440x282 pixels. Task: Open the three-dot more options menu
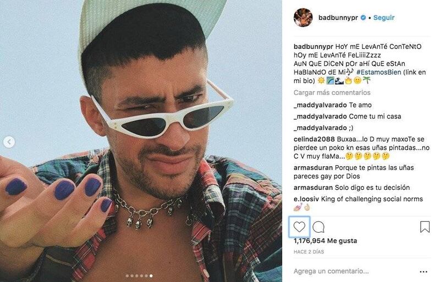click(423, 272)
